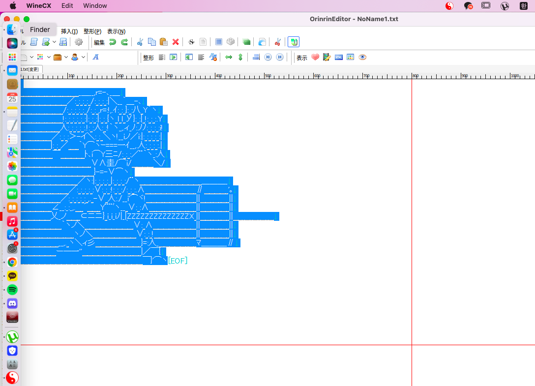Click the clipboard paste icon

[x=164, y=42]
